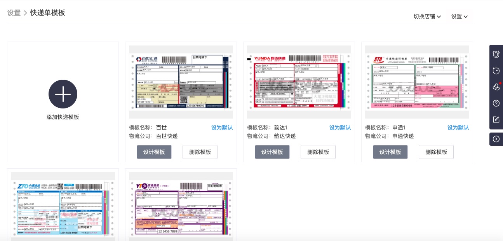Select the YUNDA 韵达快递 waybill thumbnail
Viewport: 503px width, 241px height.
299,82
